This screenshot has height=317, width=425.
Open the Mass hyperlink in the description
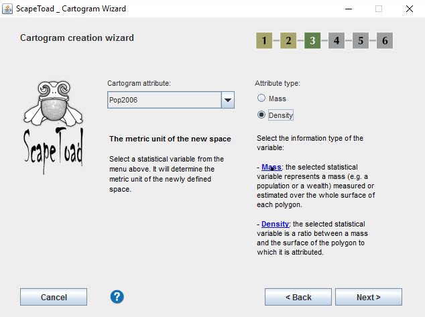point(271,167)
